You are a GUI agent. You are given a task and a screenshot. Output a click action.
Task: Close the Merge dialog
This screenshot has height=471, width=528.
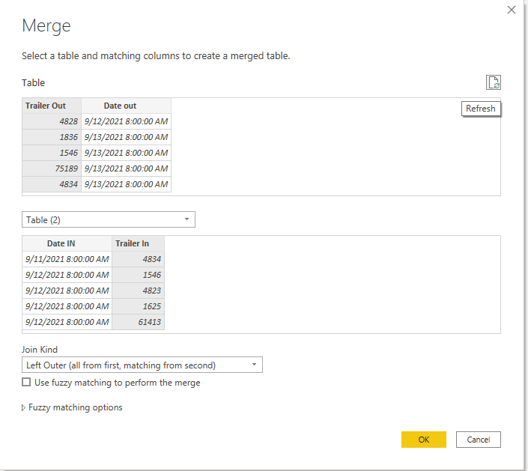coord(512,10)
